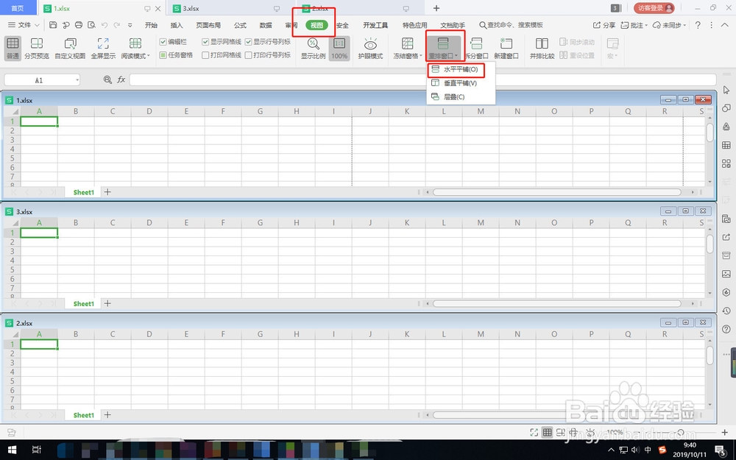
Task: Click 并排比较 side-by-side compare
Action: pyautogui.click(x=542, y=48)
